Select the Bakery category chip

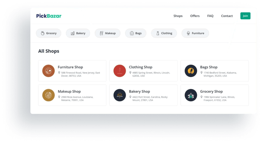pos(78,33)
